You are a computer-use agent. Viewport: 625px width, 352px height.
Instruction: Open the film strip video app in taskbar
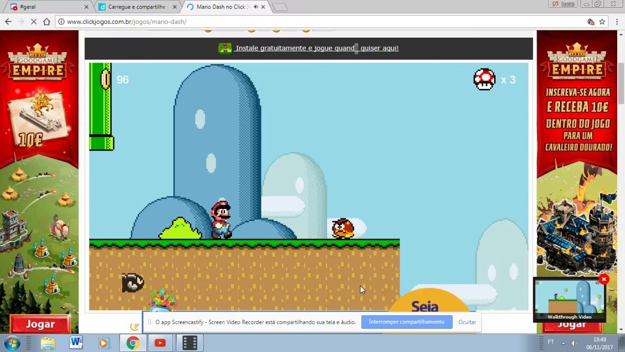pyautogui.click(x=189, y=343)
